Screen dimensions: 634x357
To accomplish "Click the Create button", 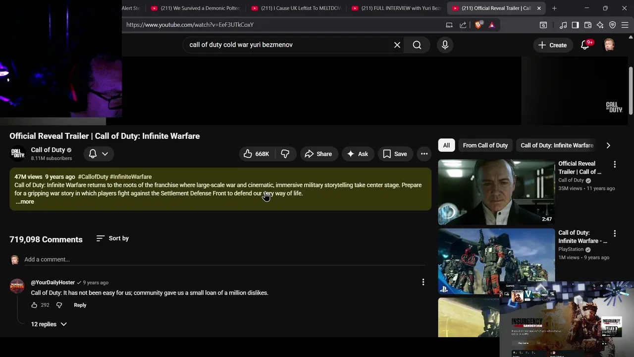I will pos(552,45).
